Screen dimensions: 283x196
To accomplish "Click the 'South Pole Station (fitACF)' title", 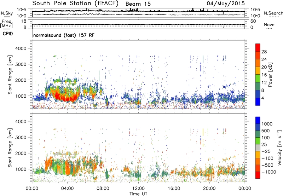I will tap(75, 4).
